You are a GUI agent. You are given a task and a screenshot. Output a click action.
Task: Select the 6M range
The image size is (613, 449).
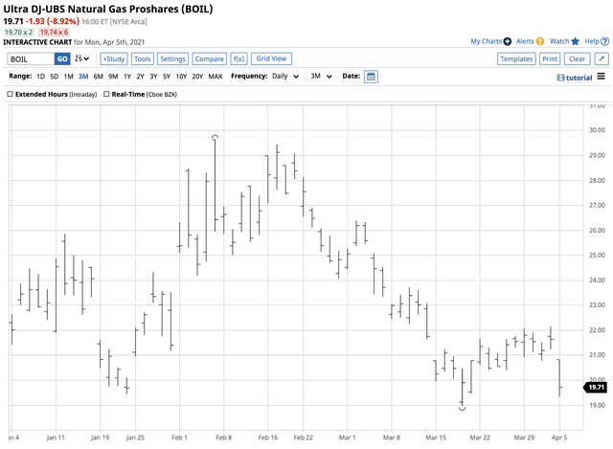tap(98, 77)
